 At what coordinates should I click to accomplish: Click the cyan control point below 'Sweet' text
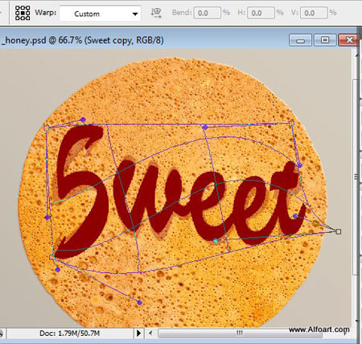(216, 241)
